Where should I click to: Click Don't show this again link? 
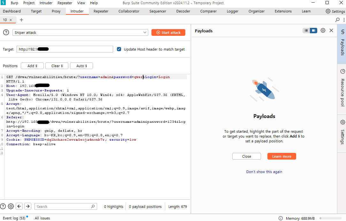264,172
